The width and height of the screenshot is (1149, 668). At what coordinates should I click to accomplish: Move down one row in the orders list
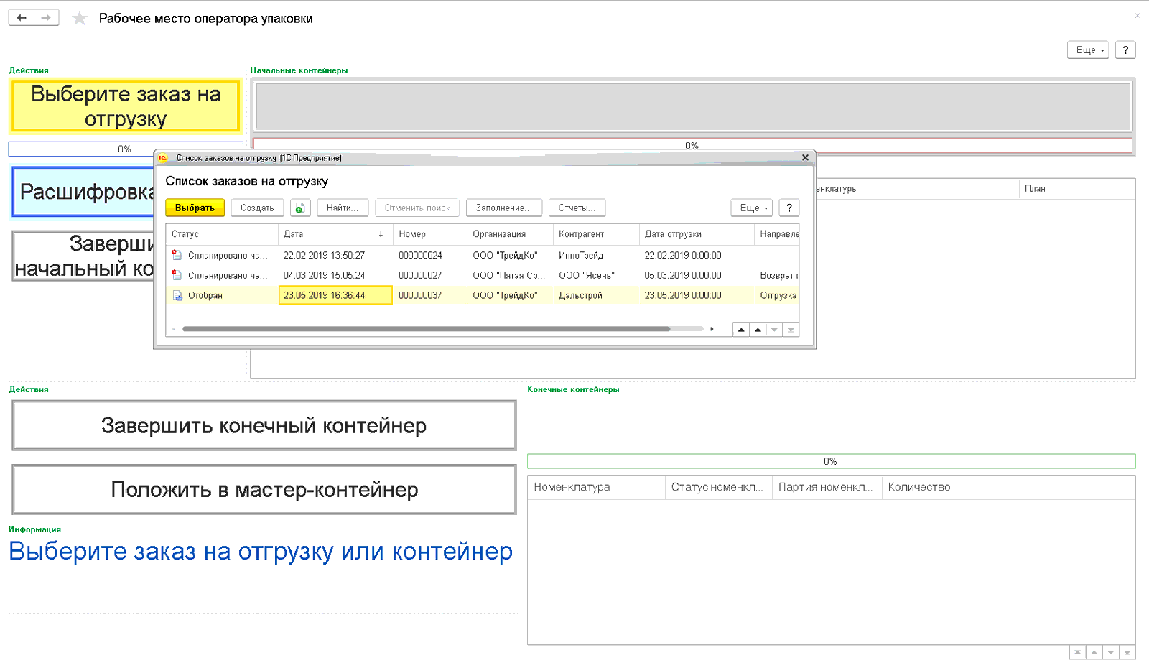774,330
